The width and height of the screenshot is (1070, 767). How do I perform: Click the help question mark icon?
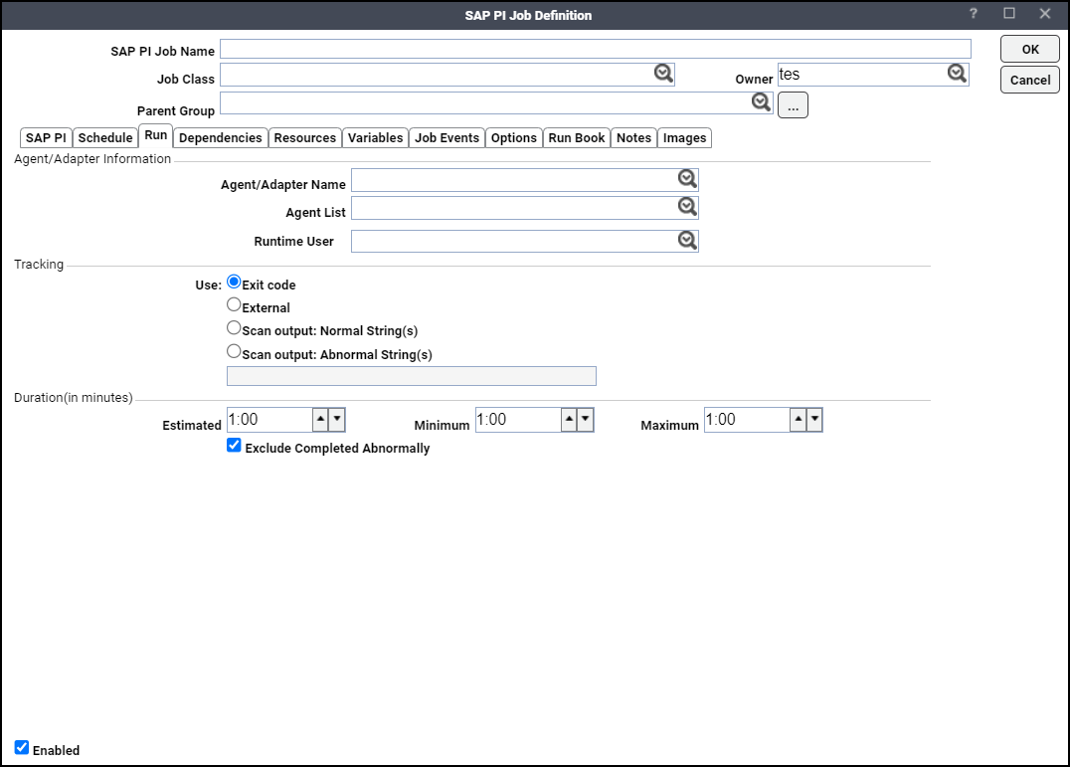(974, 14)
